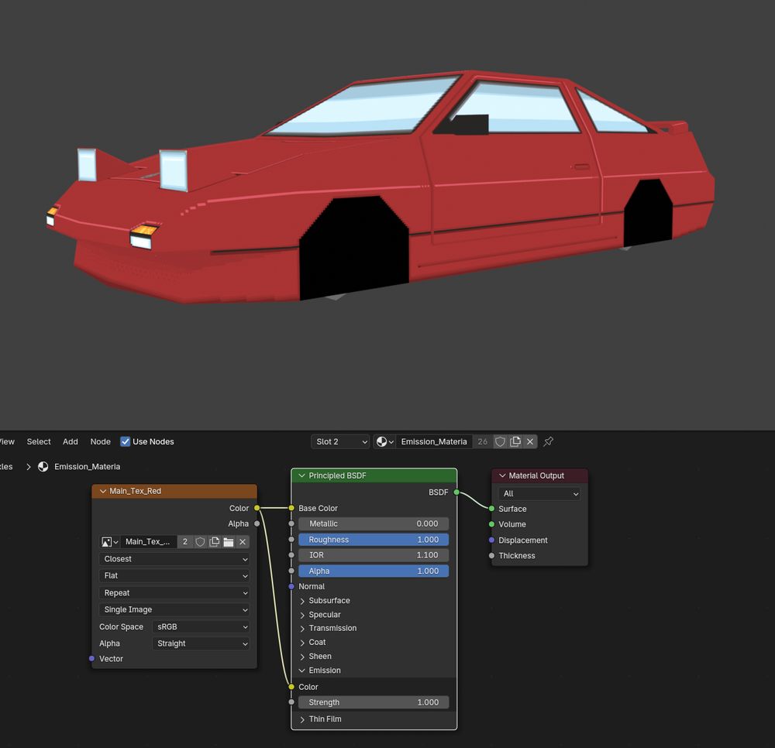This screenshot has width=775, height=748.
Task: Expand the Subsurface panel
Action: (x=302, y=602)
